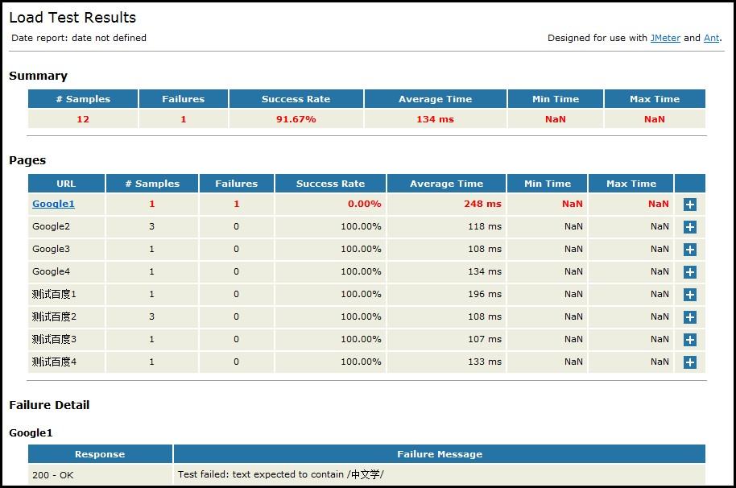Click the Google4 average time 134 ms
Image resolution: width=736 pixels, height=488 pixels.
(485, 271)
